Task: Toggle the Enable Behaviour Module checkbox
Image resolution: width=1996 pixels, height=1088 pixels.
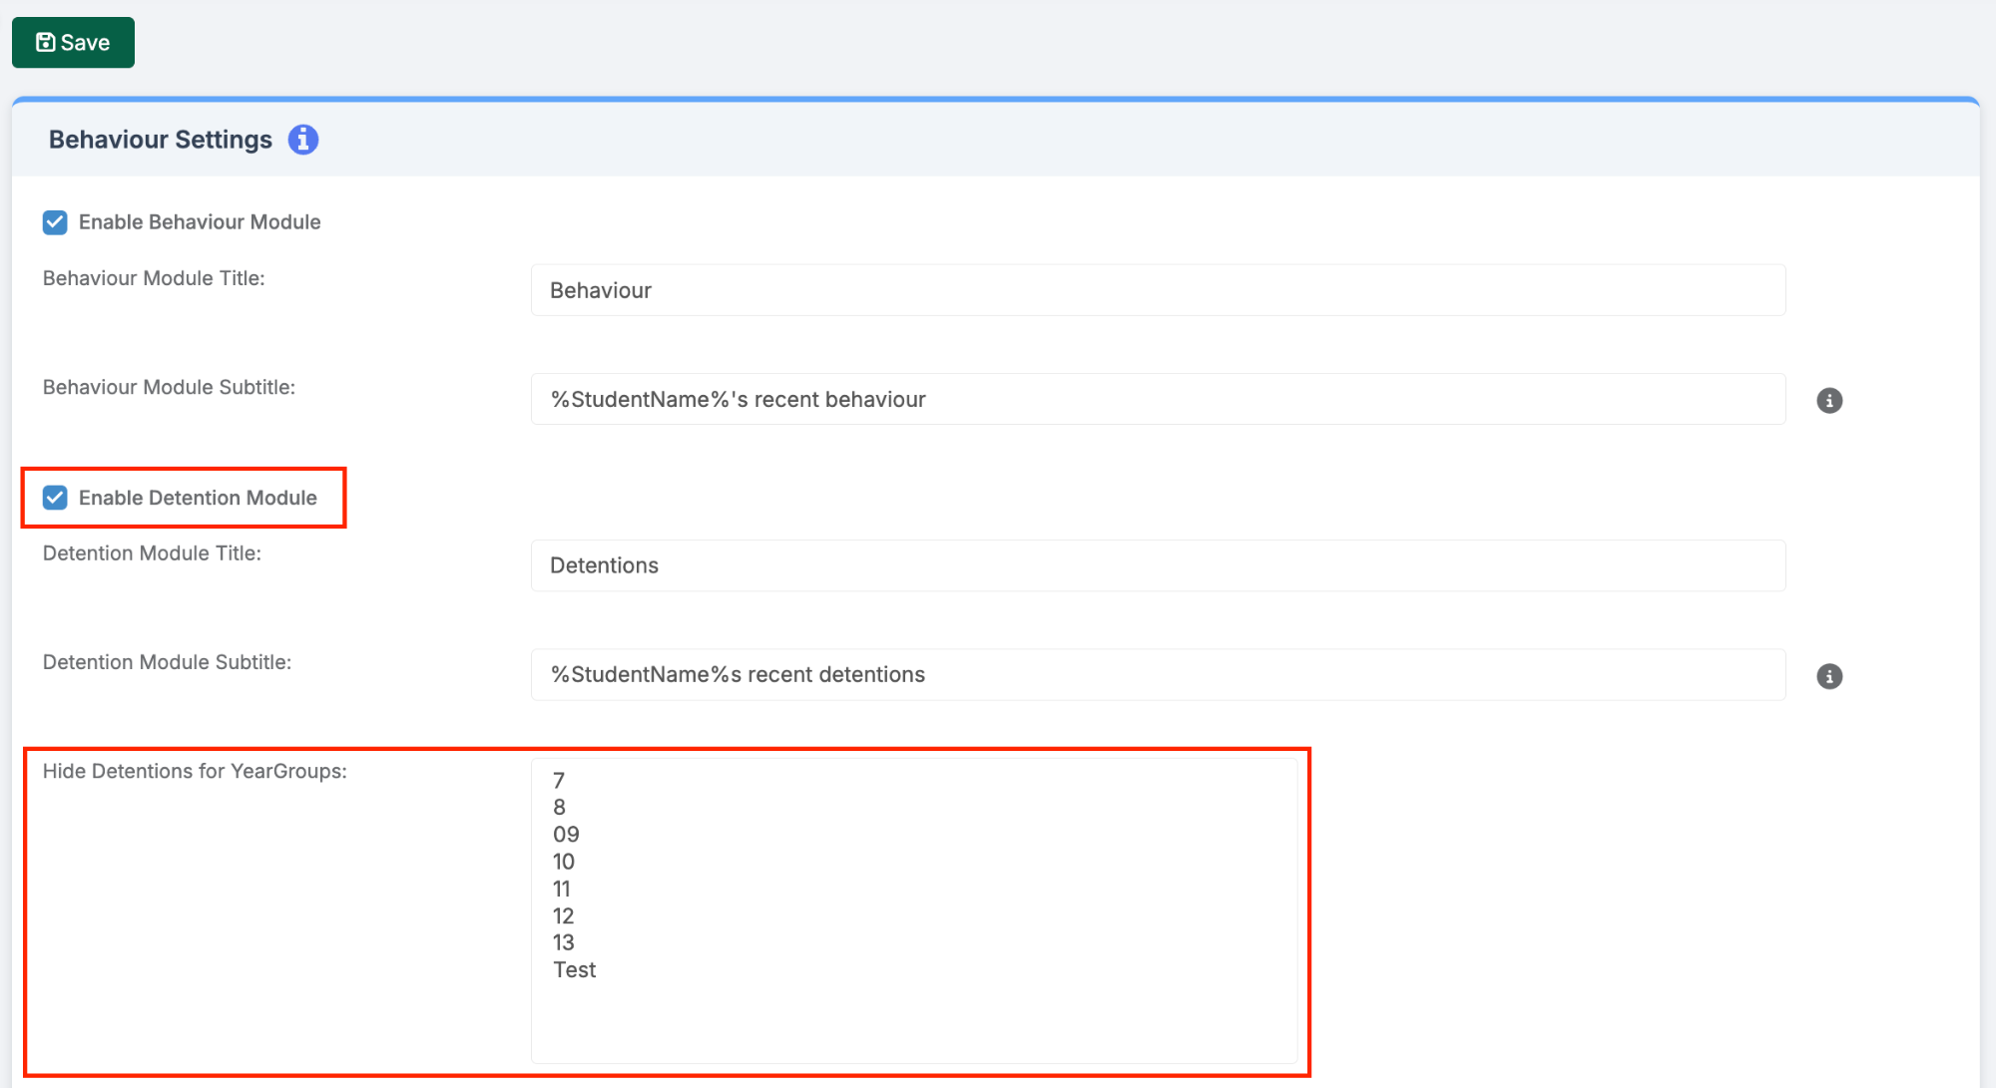Action: coord(55,222)
